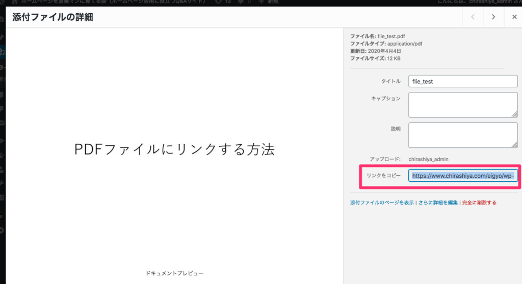The height and width of the screenshot is (284, 522).
Task: Click the タイトル field containing flie_test
Action: point(463,81)
